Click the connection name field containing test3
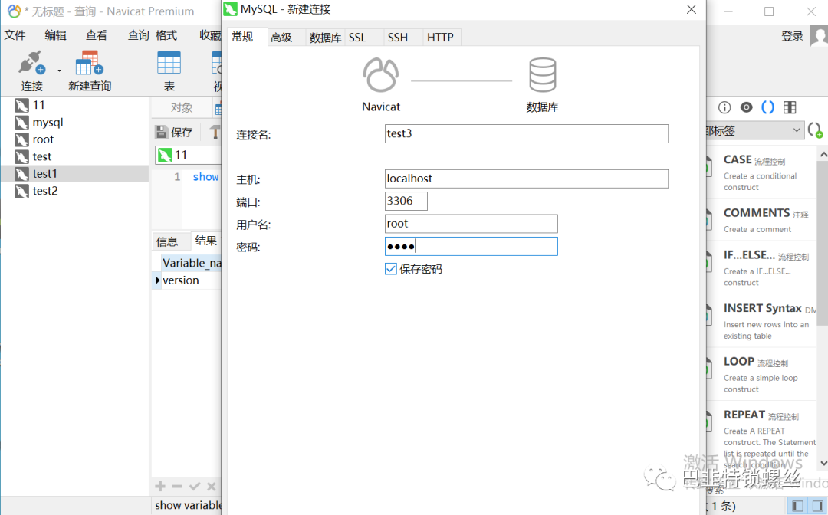828x515 pixels. pyautogui.click(x=527, y=133)
